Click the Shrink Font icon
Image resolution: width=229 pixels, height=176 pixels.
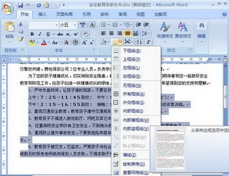point(92,42)
